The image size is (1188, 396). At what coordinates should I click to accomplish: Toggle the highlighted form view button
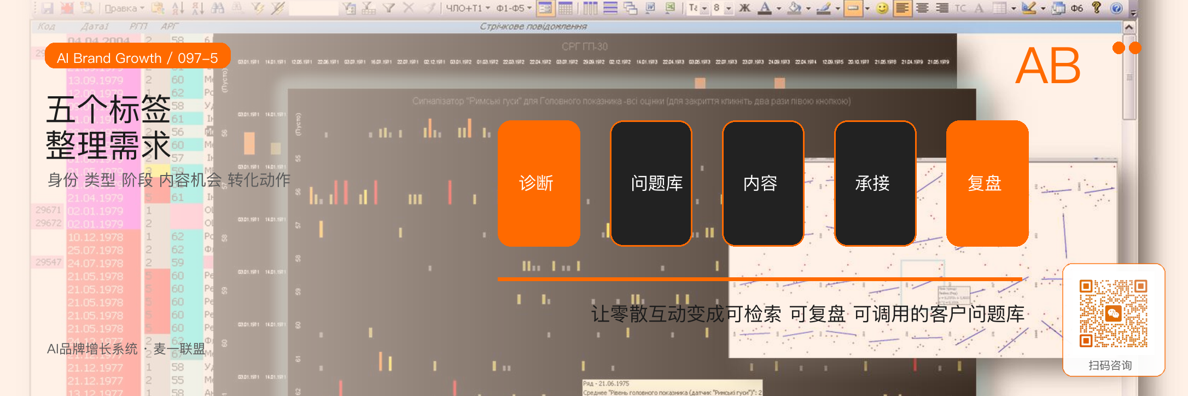coord(545,8)
